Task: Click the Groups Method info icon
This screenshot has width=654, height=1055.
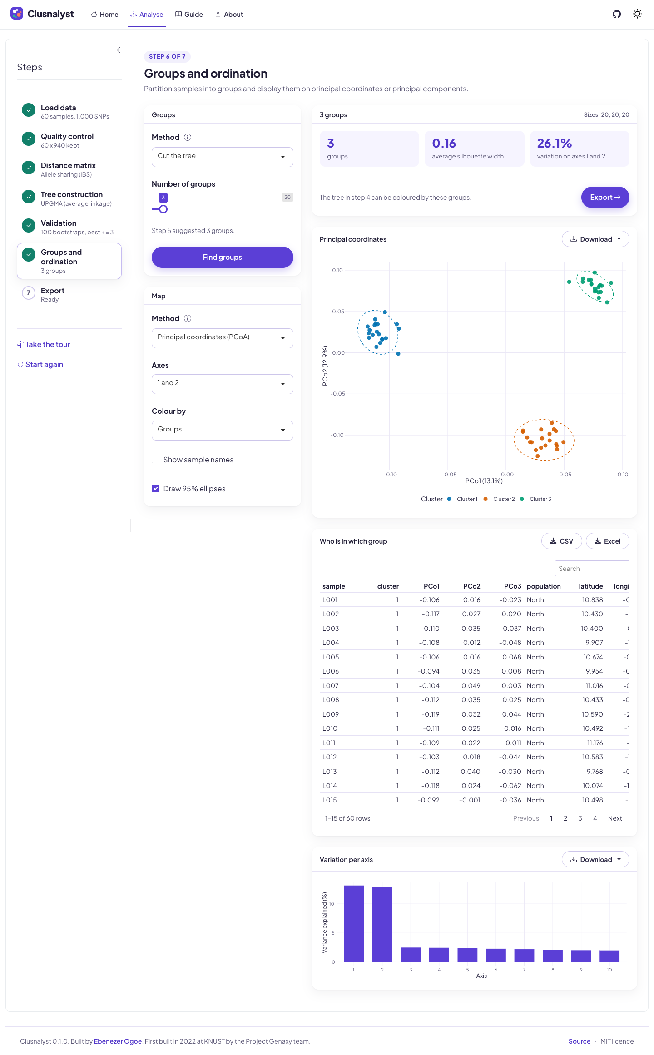Action: point(188,137)
